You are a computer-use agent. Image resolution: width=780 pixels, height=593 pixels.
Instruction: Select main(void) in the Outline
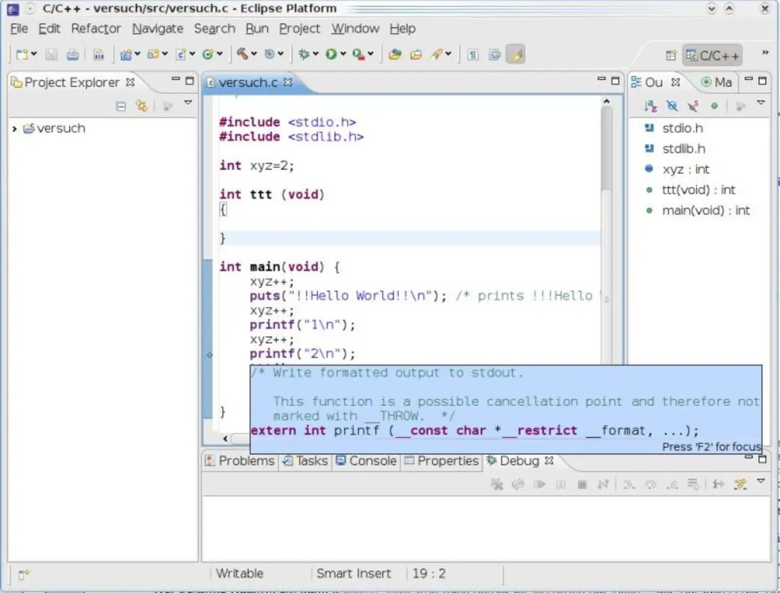(706, 210)
